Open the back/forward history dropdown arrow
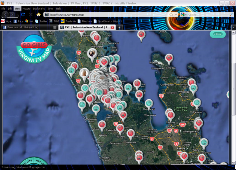 click(x=17, y=15)
